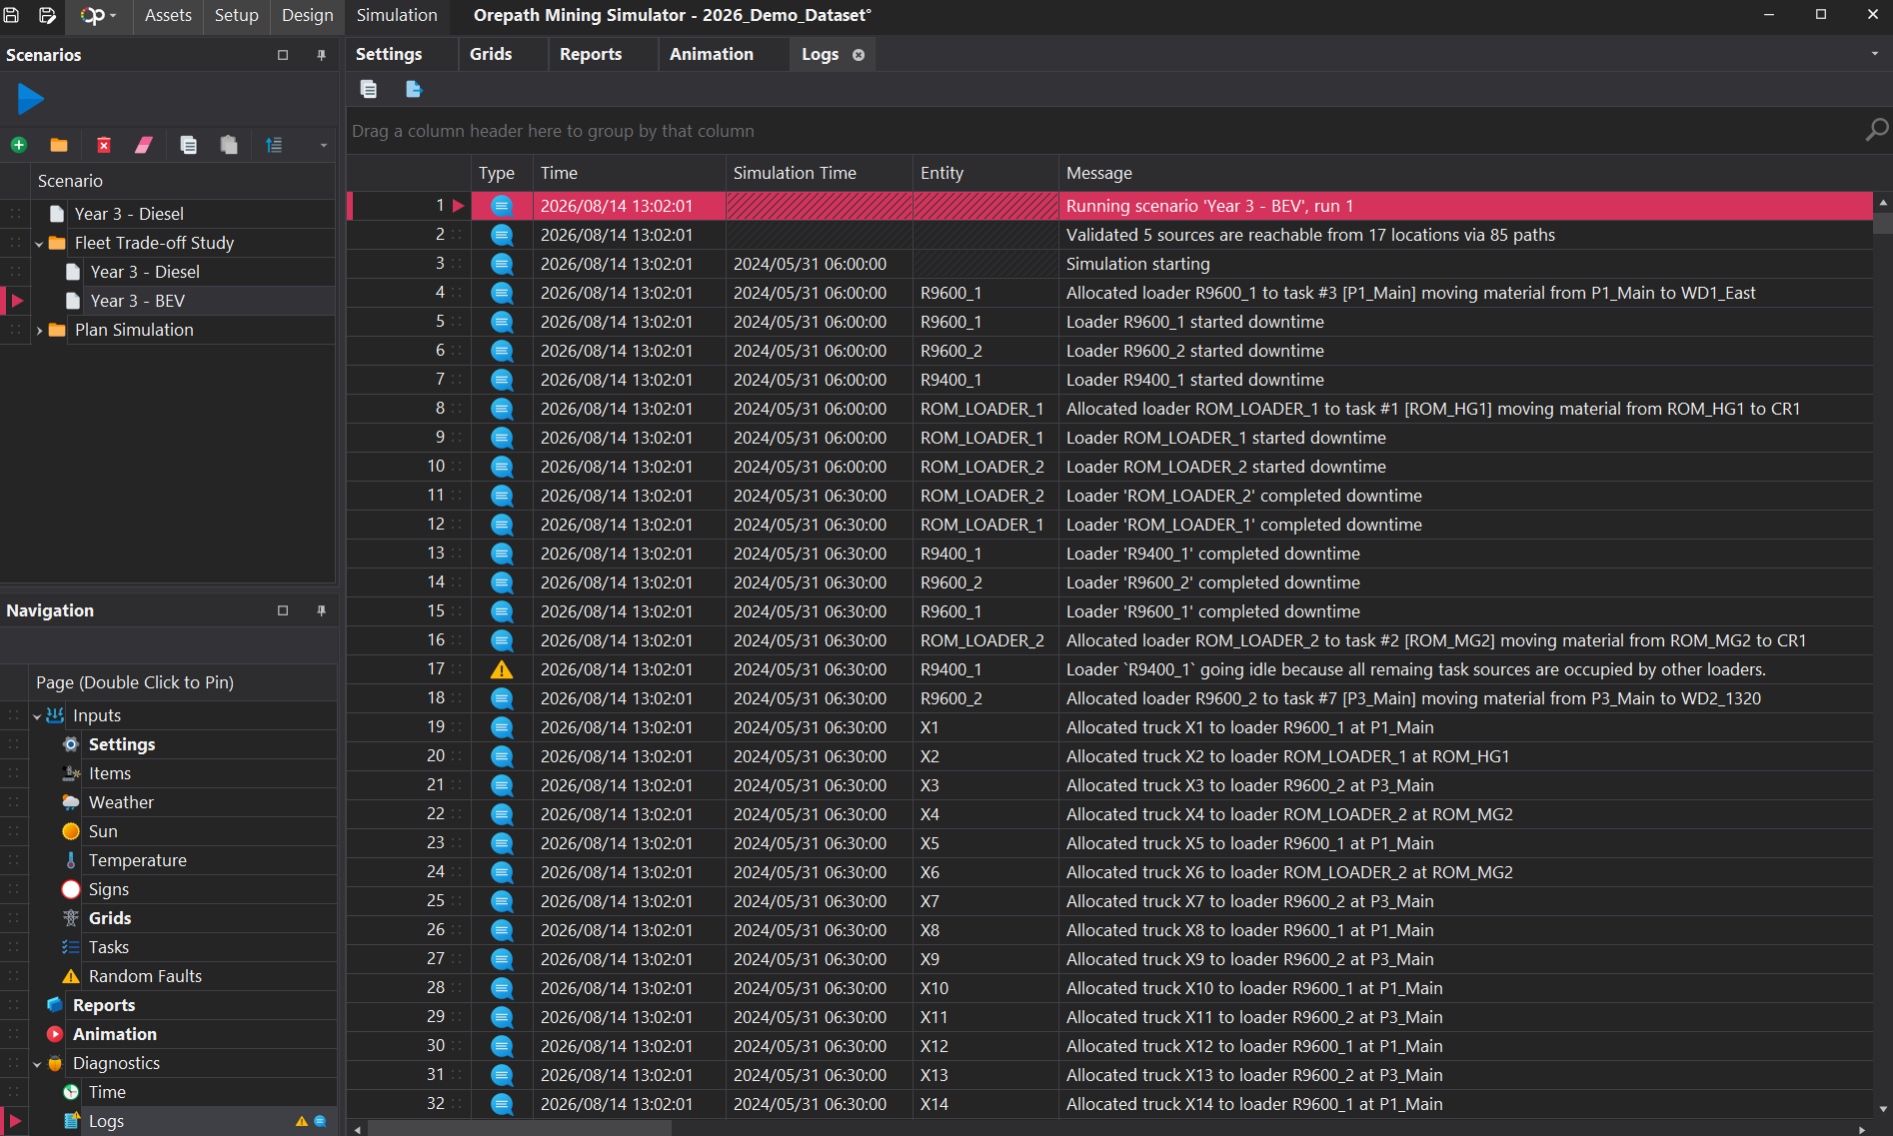
Task: Select Weather in the Navigation tree
Action: [x=121, y=802]
